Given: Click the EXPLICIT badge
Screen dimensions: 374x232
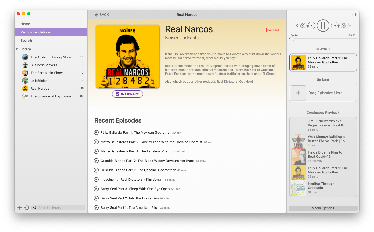Looking at the screenshot, I should pos(274,30).
